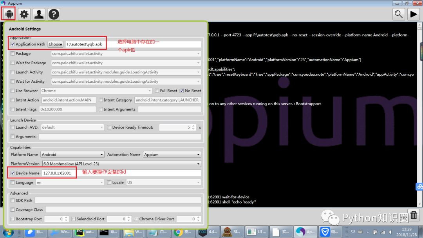Open Developer Settings person icon
423x238 pixels.
click(39, 14)
